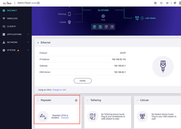This screenshot has width=181, height=129.
Task: Go to the Internet menu item
Action: (x=13, y=11)
